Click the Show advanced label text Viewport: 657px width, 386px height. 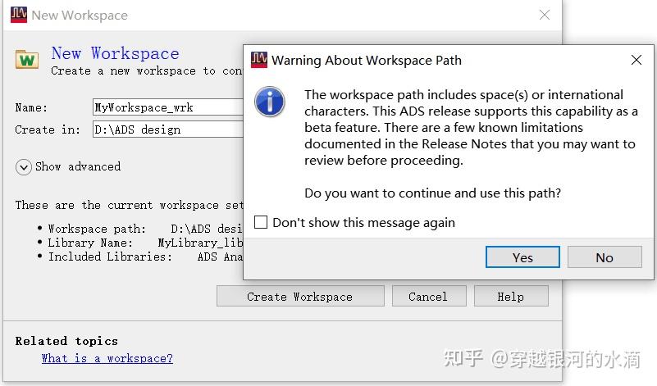coord(78,166)
